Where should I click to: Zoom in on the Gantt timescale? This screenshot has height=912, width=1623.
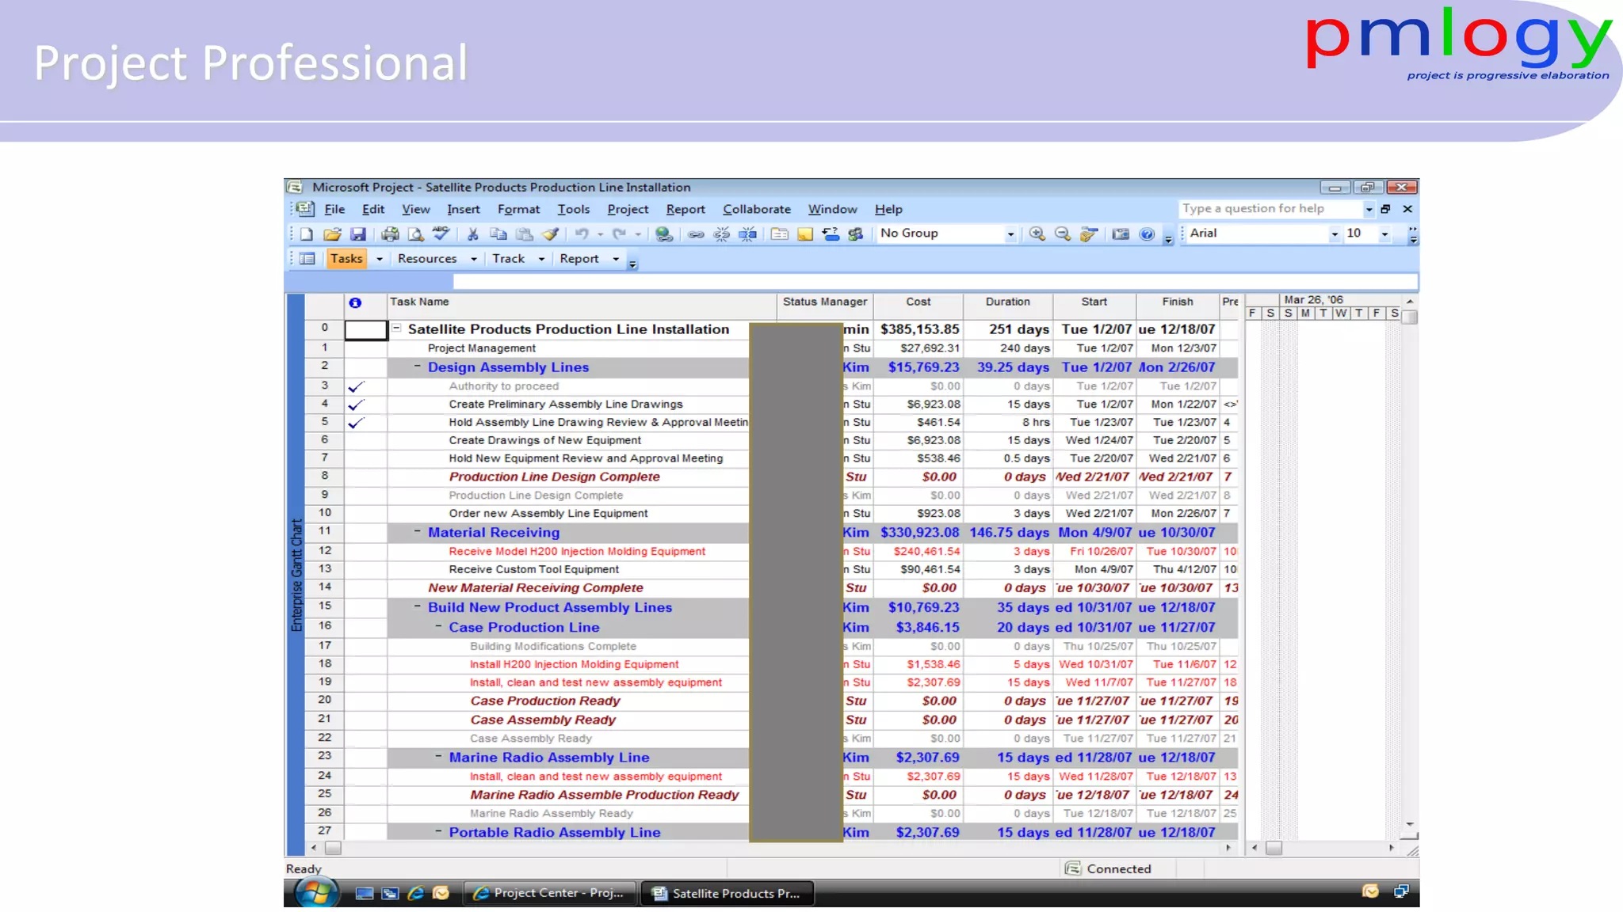1037,234
